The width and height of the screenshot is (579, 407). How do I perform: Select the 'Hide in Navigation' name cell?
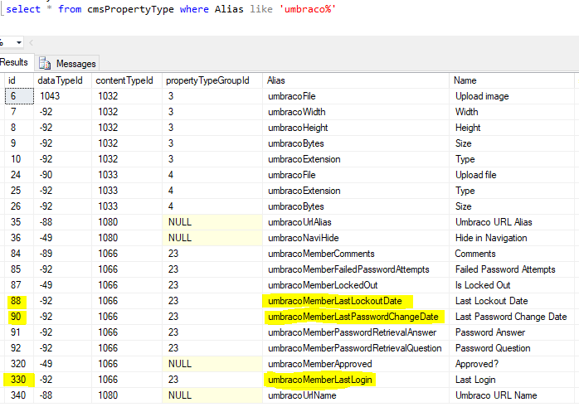[x=512, y=238]
